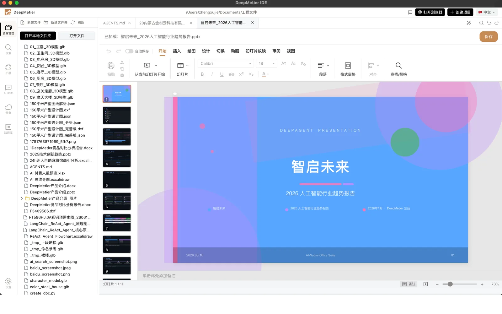Image resolution: width=502 pixels, height=314 pixels.
Task: Open the 格式窗格 format pane
Action: (x=348, y=69)
